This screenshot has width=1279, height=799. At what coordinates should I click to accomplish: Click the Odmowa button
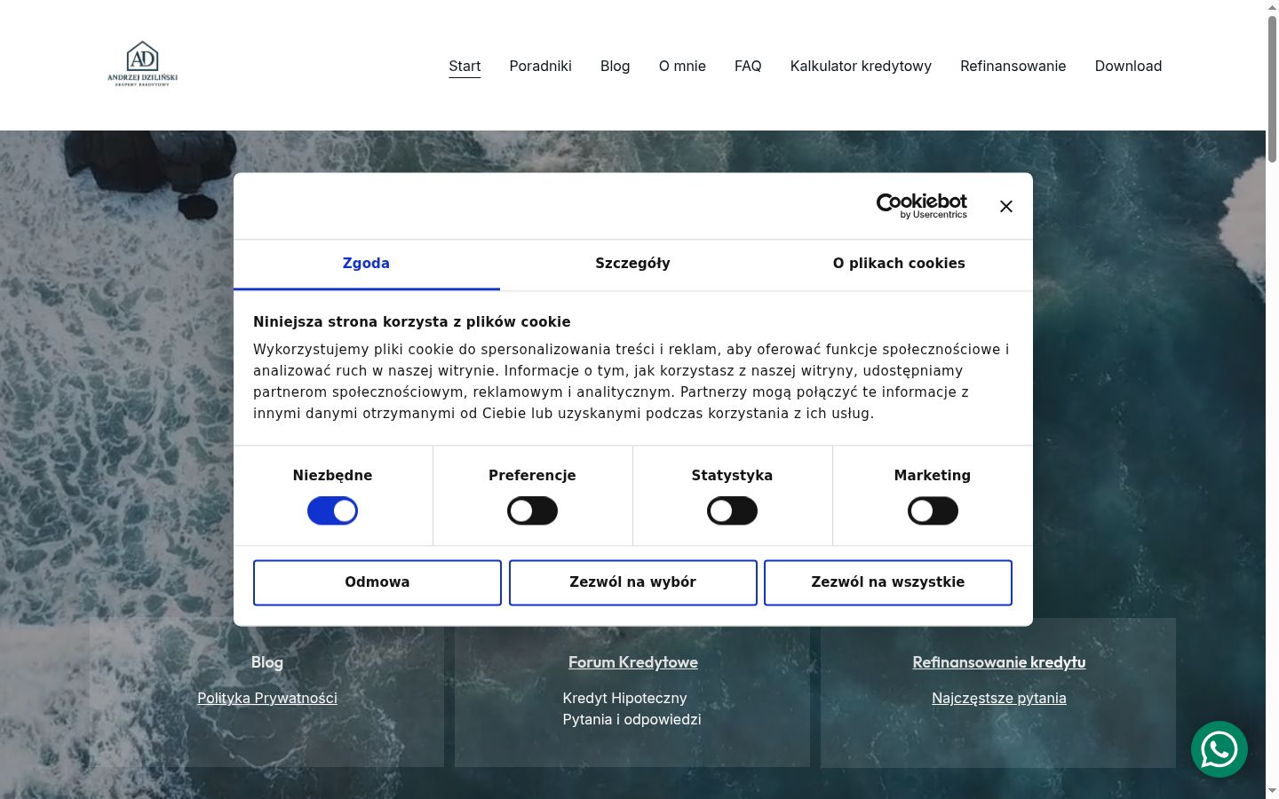click(377, 582)
